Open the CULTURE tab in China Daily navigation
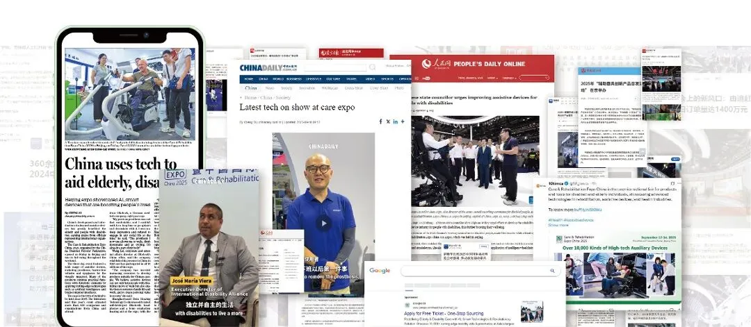751x327 pixels. [x=333, y=79]
